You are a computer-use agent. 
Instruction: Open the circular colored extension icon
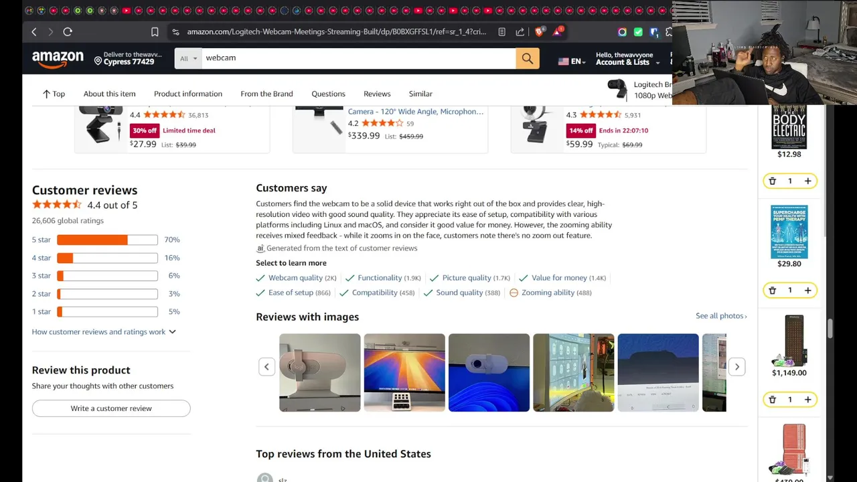[622, 31]
